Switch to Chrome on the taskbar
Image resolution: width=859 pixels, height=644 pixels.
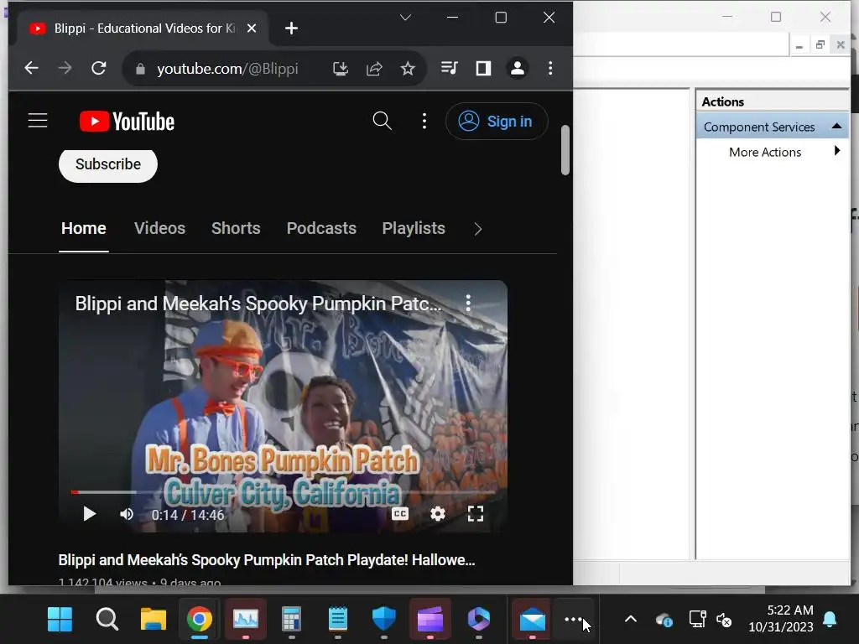pyautogui.click(x=200, y=620)
